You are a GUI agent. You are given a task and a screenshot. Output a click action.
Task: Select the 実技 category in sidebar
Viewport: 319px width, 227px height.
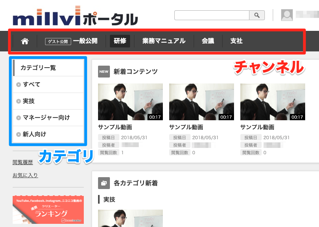[x=48, y=101]
